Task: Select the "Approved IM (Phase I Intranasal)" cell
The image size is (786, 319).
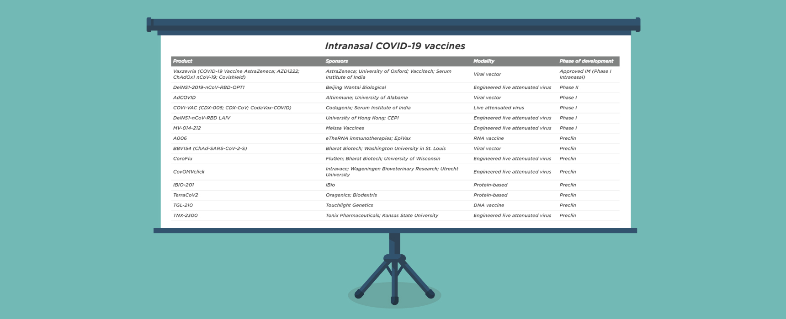Action: [585, 74]
